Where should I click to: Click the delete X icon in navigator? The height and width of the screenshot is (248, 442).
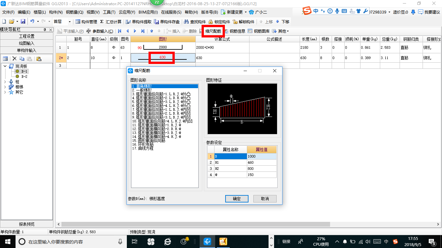click(x=14, y=59)
